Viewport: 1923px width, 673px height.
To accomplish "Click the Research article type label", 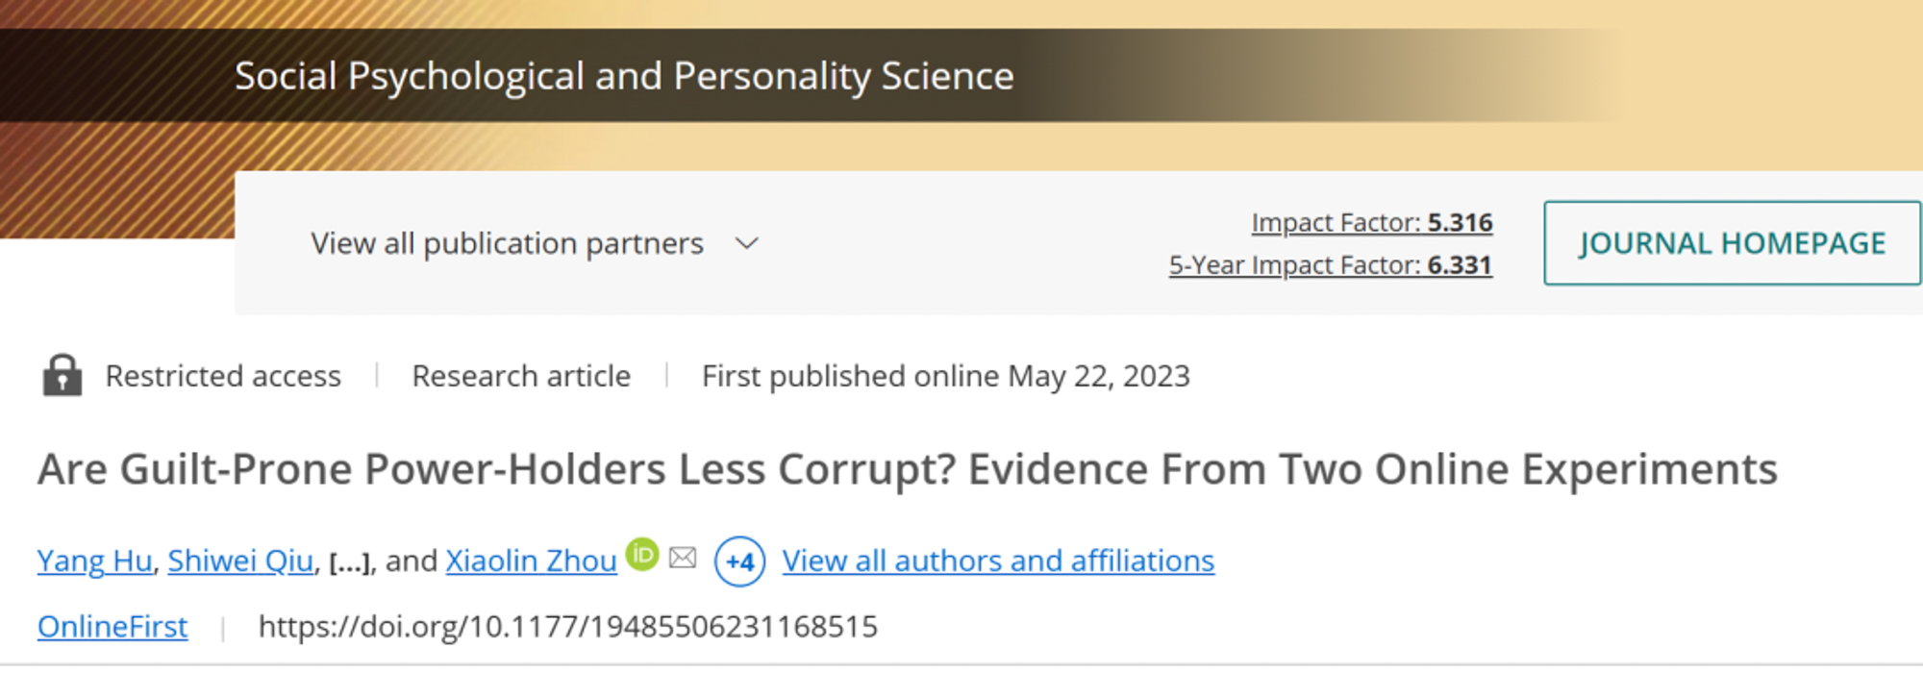I will tap(521, 376).
